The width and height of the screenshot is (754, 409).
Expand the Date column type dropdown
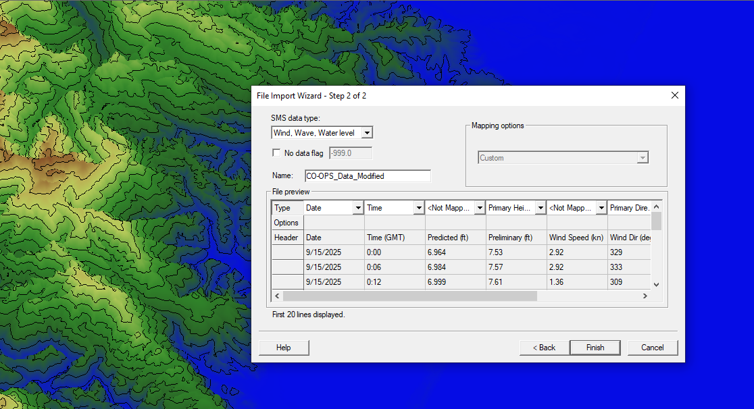(357, 209)
